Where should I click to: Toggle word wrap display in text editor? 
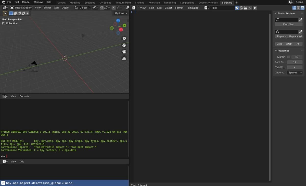[298, 8]
